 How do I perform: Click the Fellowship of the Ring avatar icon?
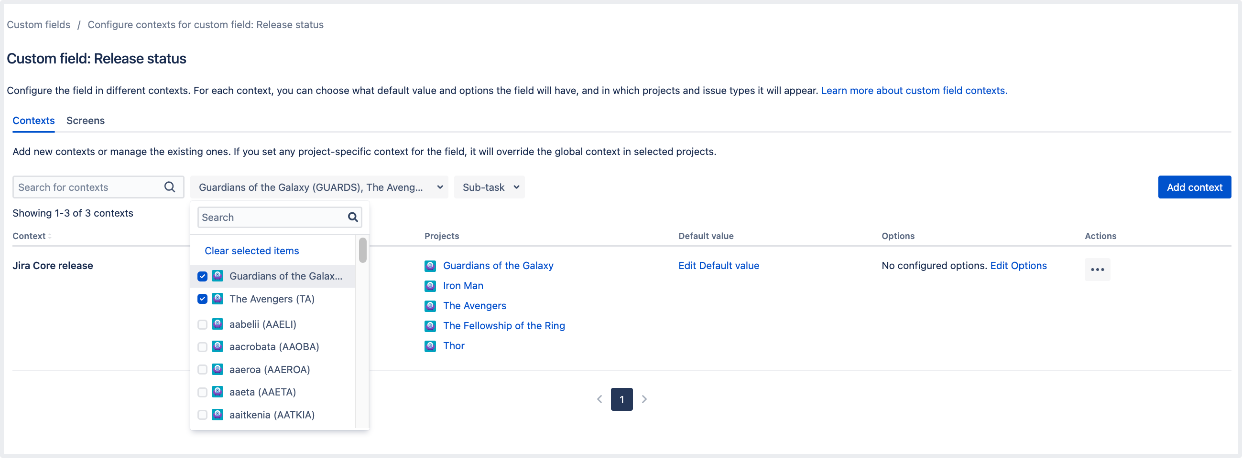click(x=430, y=326)
